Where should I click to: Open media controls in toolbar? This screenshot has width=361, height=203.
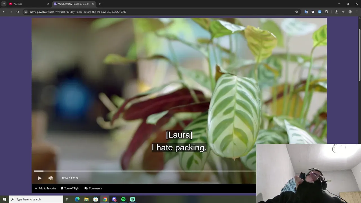[x=343, y=12]
